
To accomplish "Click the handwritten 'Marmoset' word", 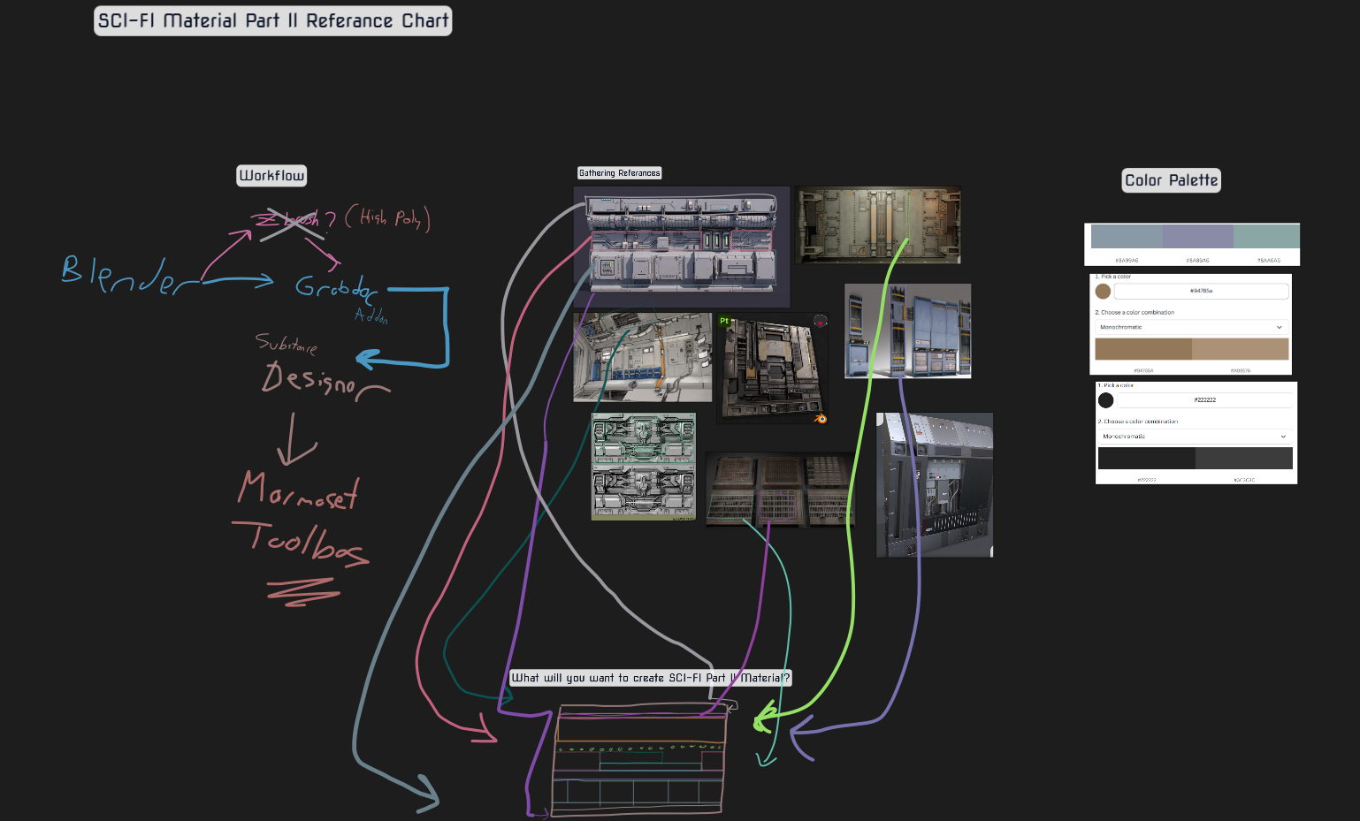I will [x=298, y=490].
